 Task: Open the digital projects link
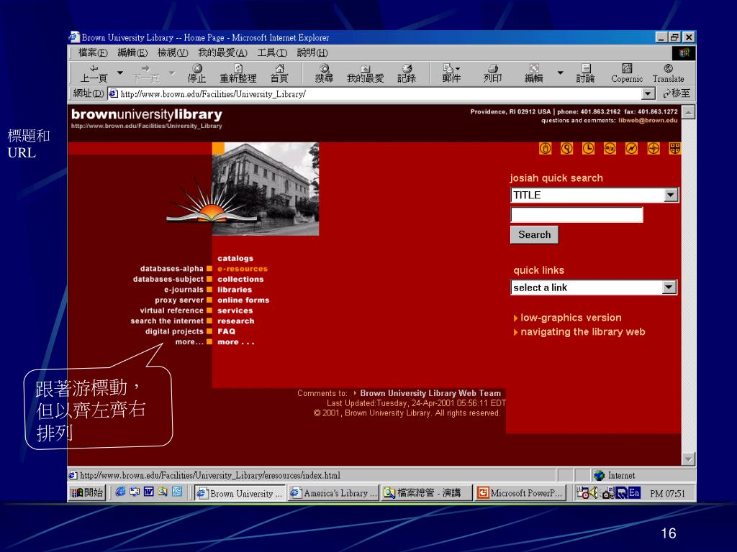(x=174, y=331)
